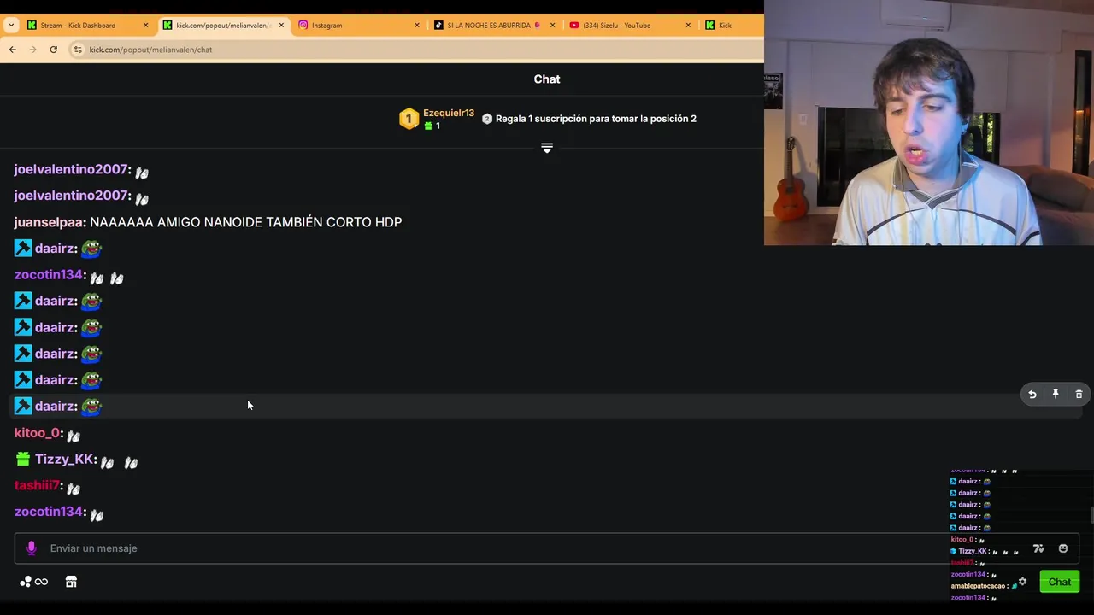Viewport: 1094px width, 615px height.
Task: Click the green gift badge beside Tizzy_KK
Action: [x=23, y=460]
